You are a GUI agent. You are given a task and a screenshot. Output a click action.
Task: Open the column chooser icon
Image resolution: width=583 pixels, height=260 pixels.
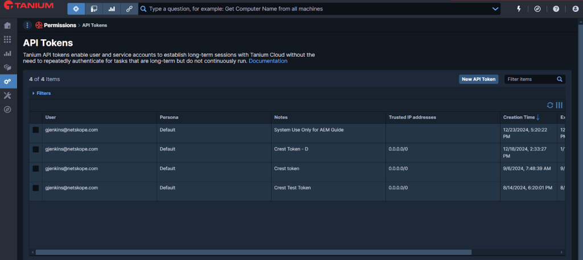pos(559,106)
